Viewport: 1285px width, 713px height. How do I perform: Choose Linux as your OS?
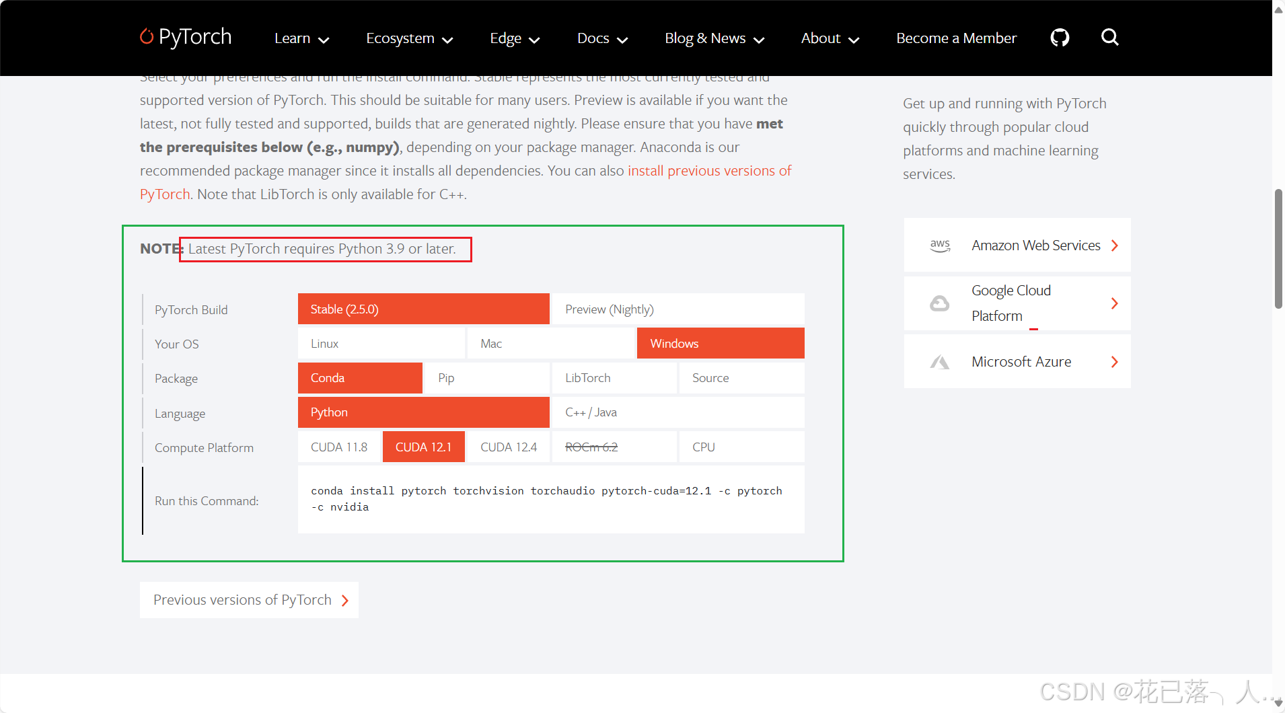pyautogui.click(x=381, y=343)
